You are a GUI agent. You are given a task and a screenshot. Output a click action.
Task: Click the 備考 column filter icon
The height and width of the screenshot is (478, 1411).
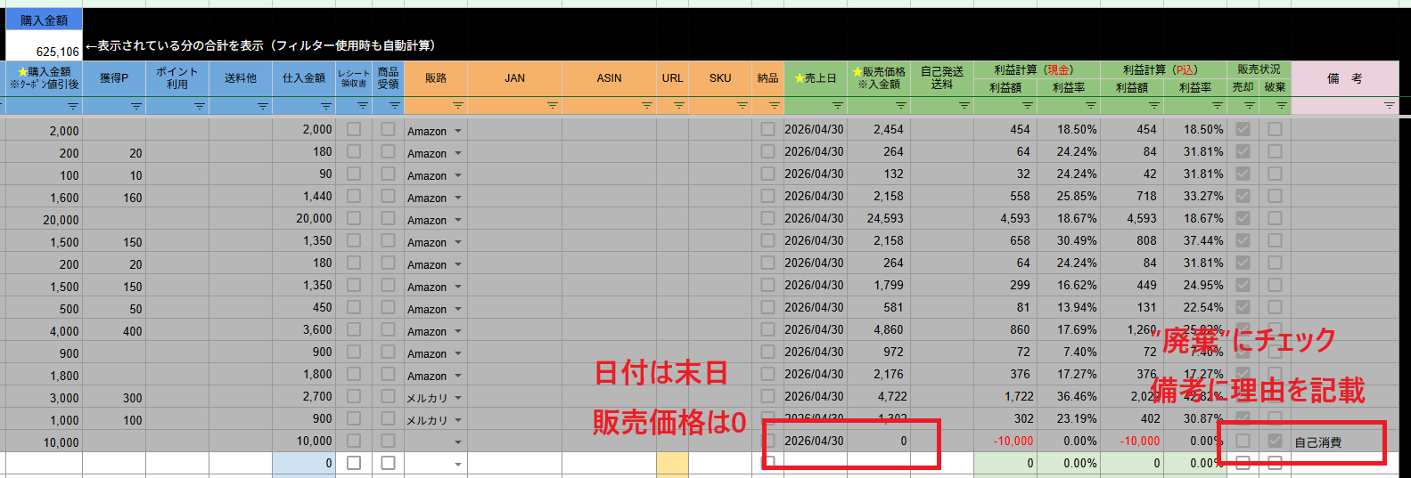[1389, 106]
